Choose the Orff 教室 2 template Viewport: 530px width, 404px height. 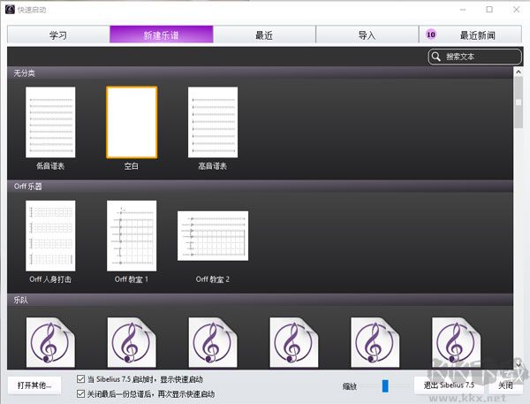pyautogui.click(x=213, y=235)
